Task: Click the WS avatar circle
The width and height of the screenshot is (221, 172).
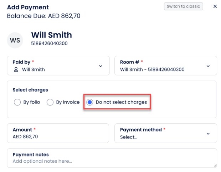Action: click(x=15, y=40)
